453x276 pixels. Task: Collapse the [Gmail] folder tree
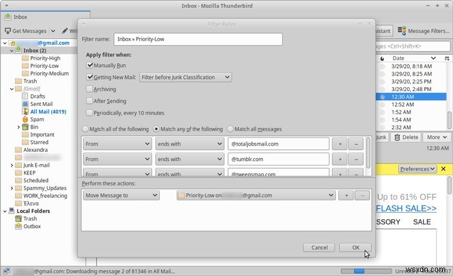click(x=12, y=89)
